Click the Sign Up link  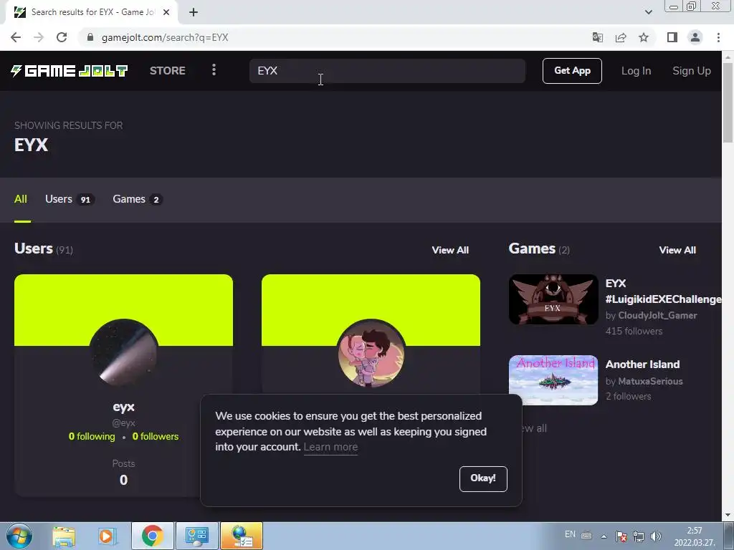click(692, 71)
